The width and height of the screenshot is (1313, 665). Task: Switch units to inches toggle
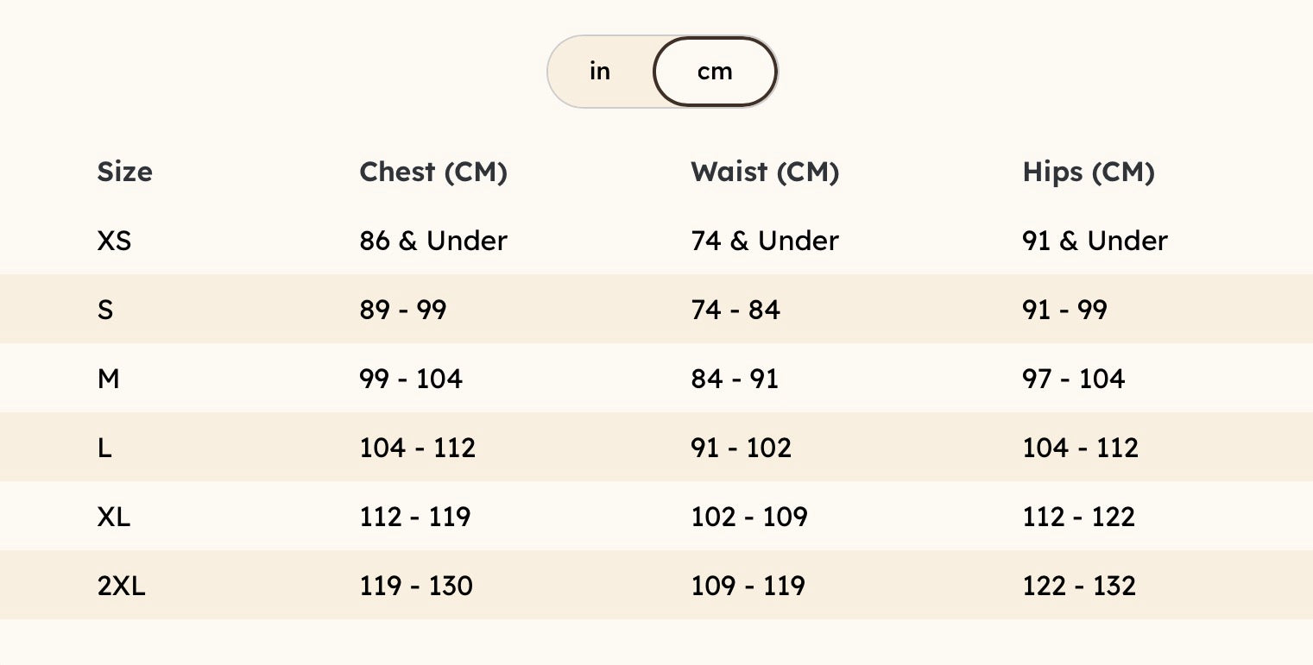click(600, 72)
